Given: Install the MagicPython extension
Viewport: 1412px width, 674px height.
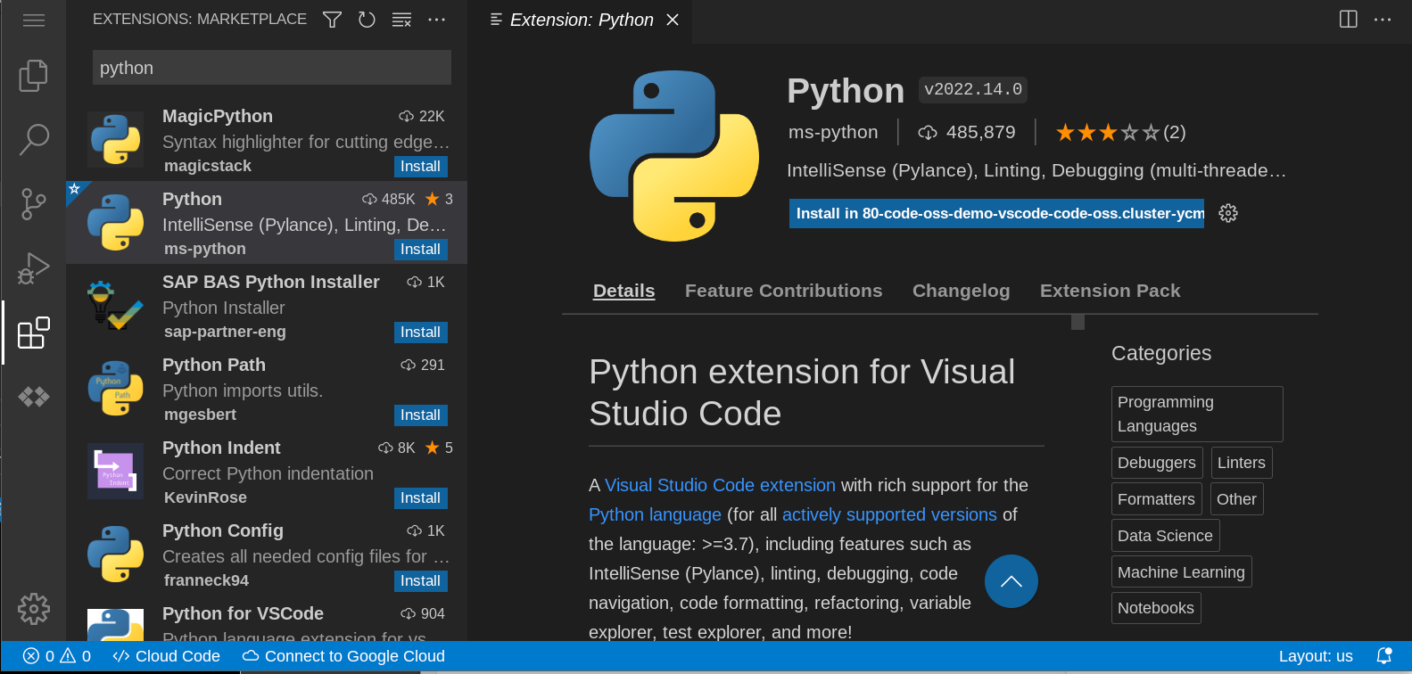Looking at the screenshot, I should point(420,167).
